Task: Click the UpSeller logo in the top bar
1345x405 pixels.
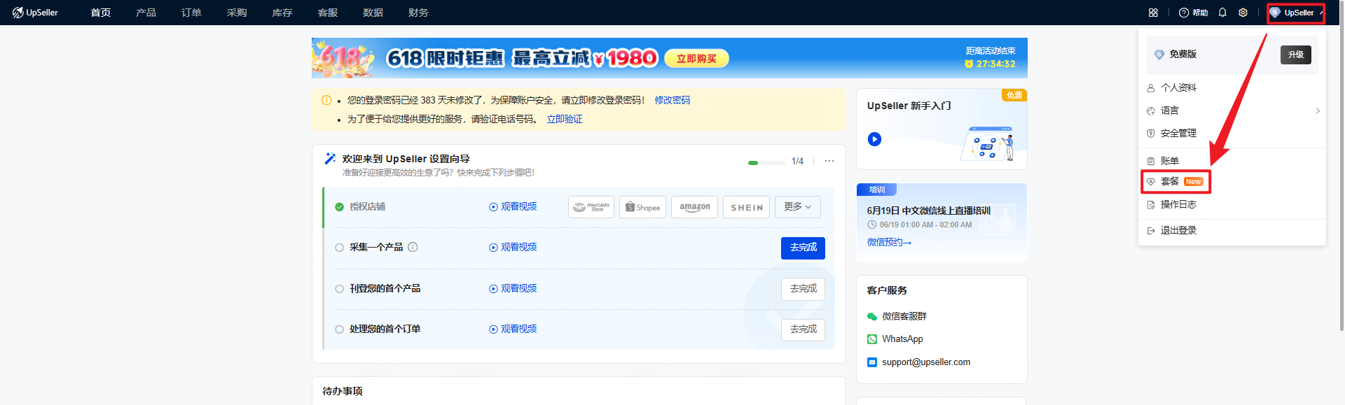Action: click(35, 13)
